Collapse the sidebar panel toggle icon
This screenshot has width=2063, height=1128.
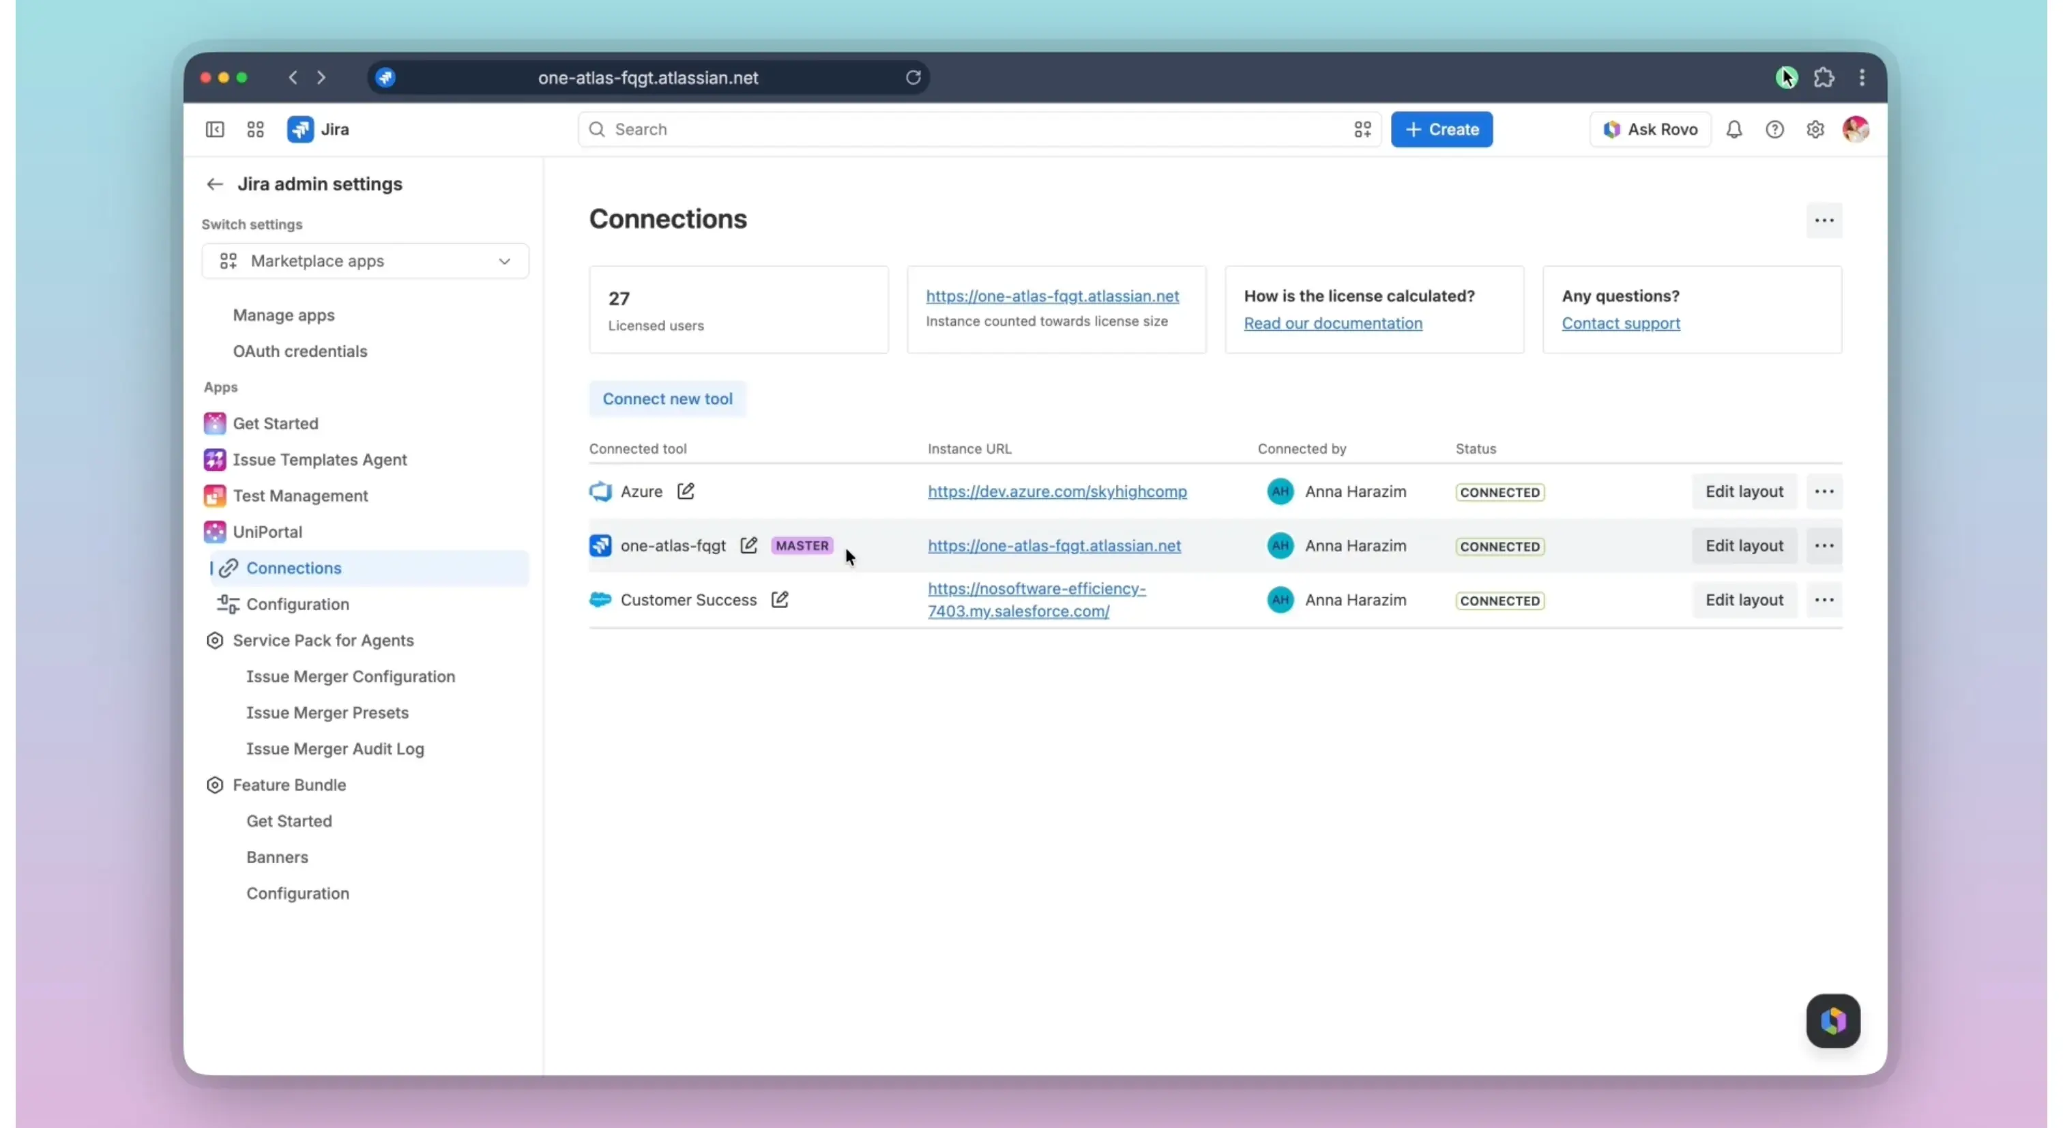click(x=215, y=129)
